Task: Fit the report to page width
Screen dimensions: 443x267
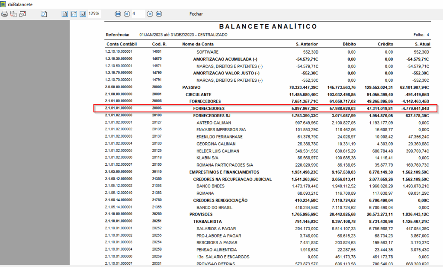Action: click(74, 14)
